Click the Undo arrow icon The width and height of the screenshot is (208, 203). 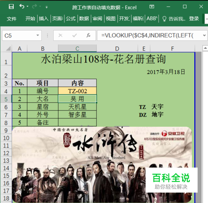22,6
